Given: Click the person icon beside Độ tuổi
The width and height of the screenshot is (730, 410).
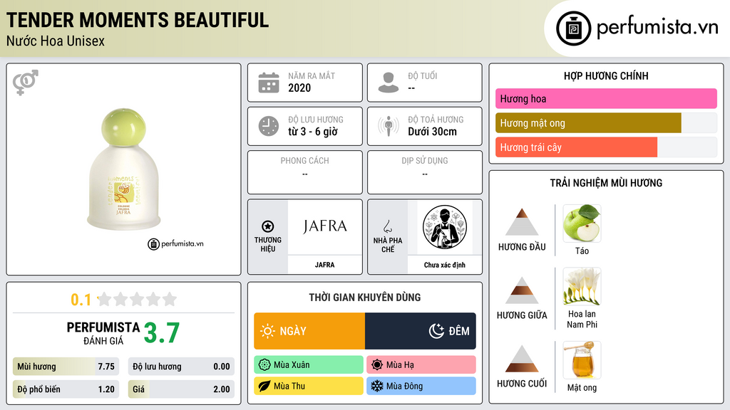Looking at the screenshot, I should click(389, 83).
